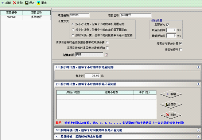202x140 pixels.
Task: Click the 保存 floppy disk toolbar icon
Action: coord(27,3)
